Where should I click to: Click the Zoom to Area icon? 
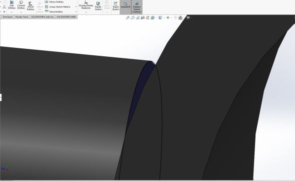pos(133,17)
